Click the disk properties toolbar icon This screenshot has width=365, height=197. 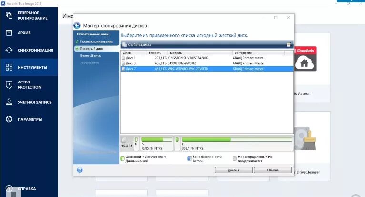[124, 44]
